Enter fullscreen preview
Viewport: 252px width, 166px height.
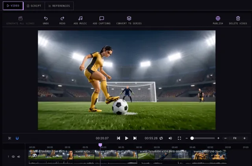coord(180,138)
